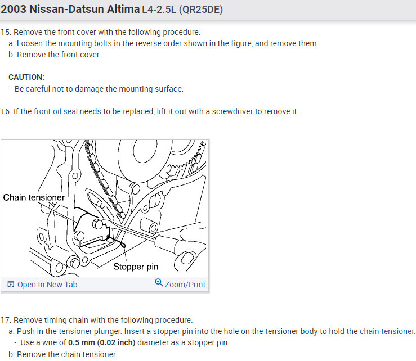Open the diagram via Open In New Tab text
This screenshot has width=416, height=361.
(47, 285)
